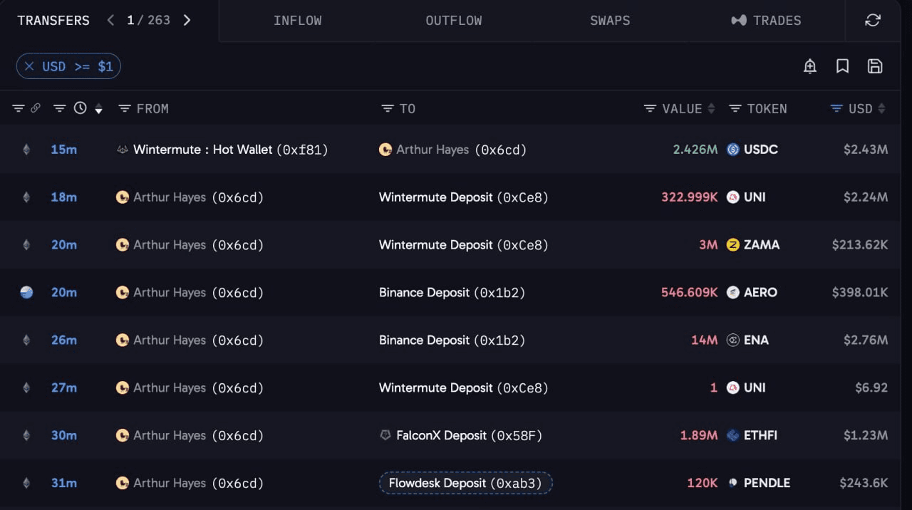Click the ZAMA token icon
The image size is (912, 510).
(x=732, y=245)
